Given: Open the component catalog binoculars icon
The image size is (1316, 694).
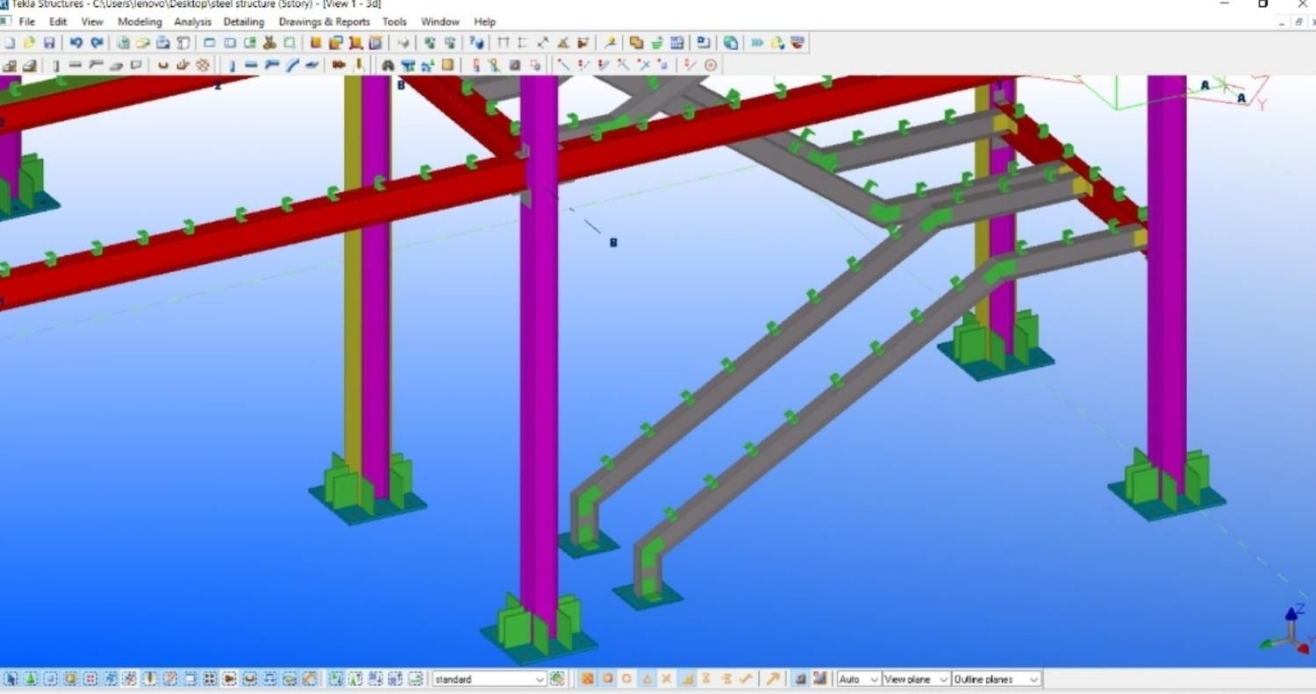Looking at the screenshot, I should click(x=388, y=65).
